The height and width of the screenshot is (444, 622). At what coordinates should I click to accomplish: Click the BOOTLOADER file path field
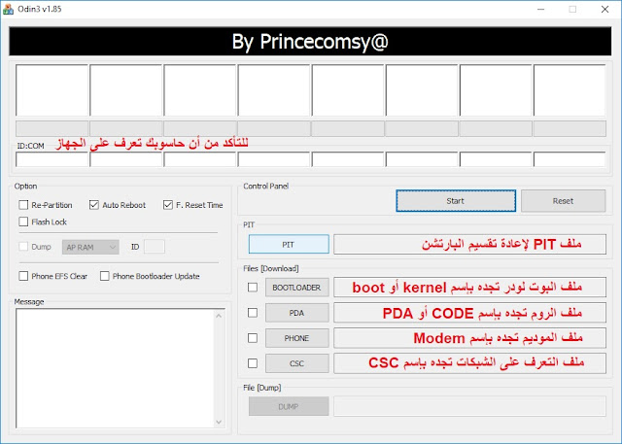click(x=469, y=288)
